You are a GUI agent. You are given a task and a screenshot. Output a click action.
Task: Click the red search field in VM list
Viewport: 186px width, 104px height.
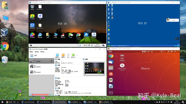[40, 94]
